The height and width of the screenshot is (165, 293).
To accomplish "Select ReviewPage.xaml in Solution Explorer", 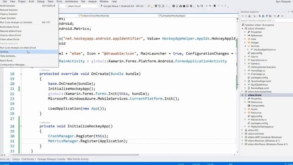I will click(x=260, y=88).
